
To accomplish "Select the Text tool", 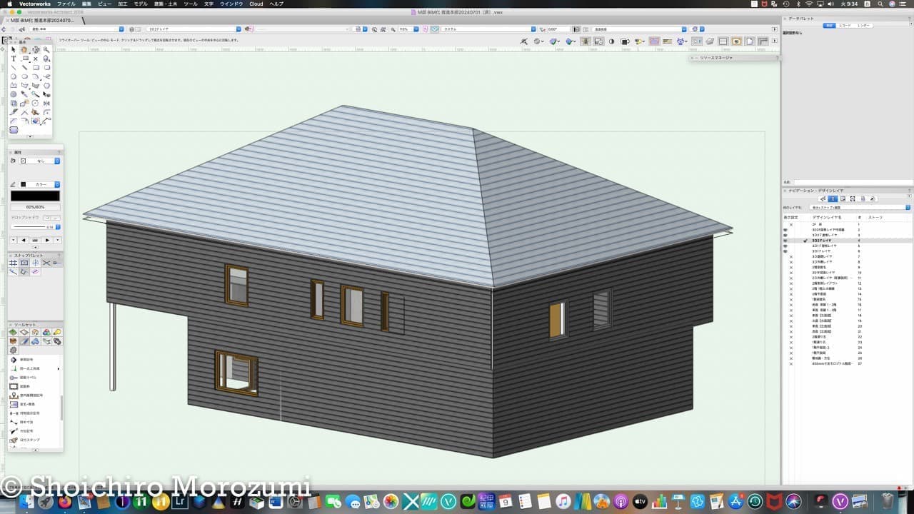I will click(x=14, y=59).
